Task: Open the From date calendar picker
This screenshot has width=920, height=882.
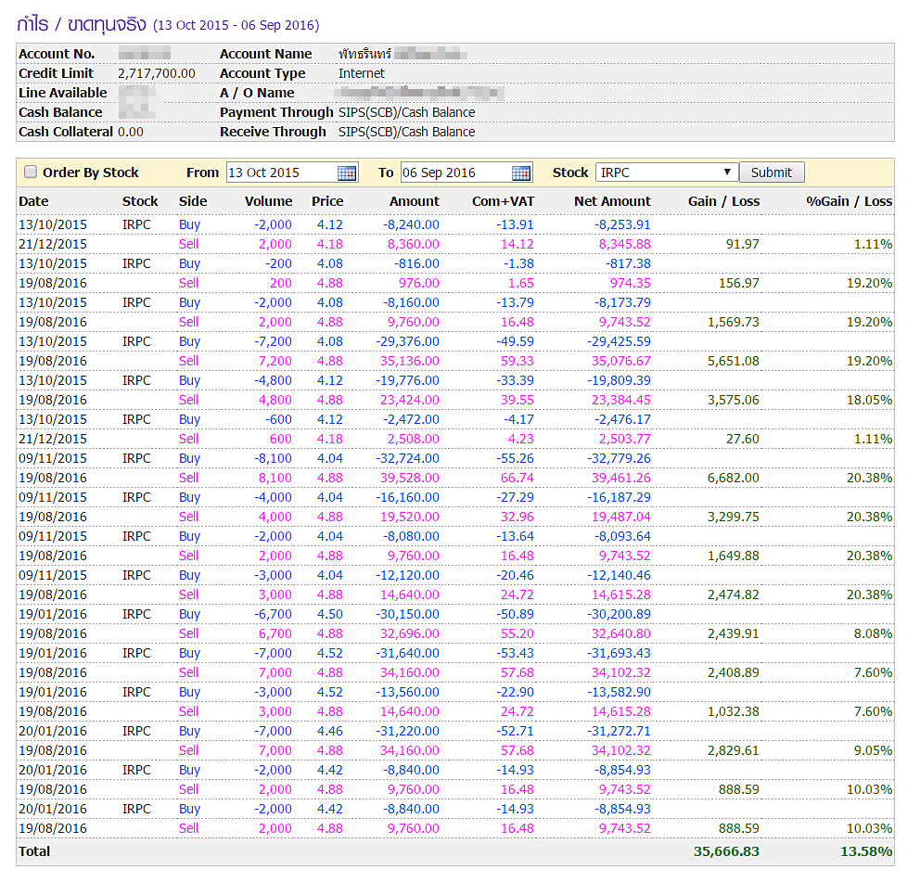Action: 347,173
